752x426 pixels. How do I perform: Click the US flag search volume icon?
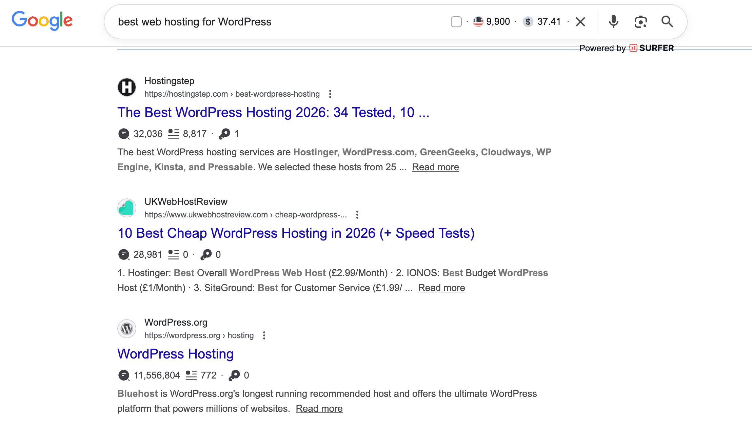[478, 22]
